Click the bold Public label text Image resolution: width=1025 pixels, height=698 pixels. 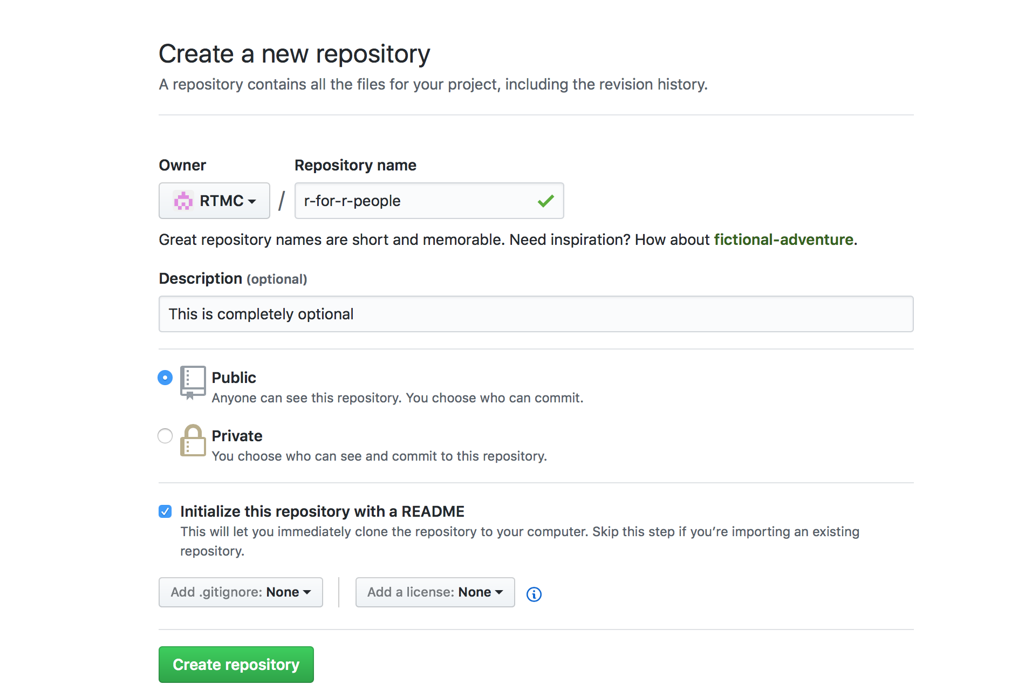(x=234, y=378)
